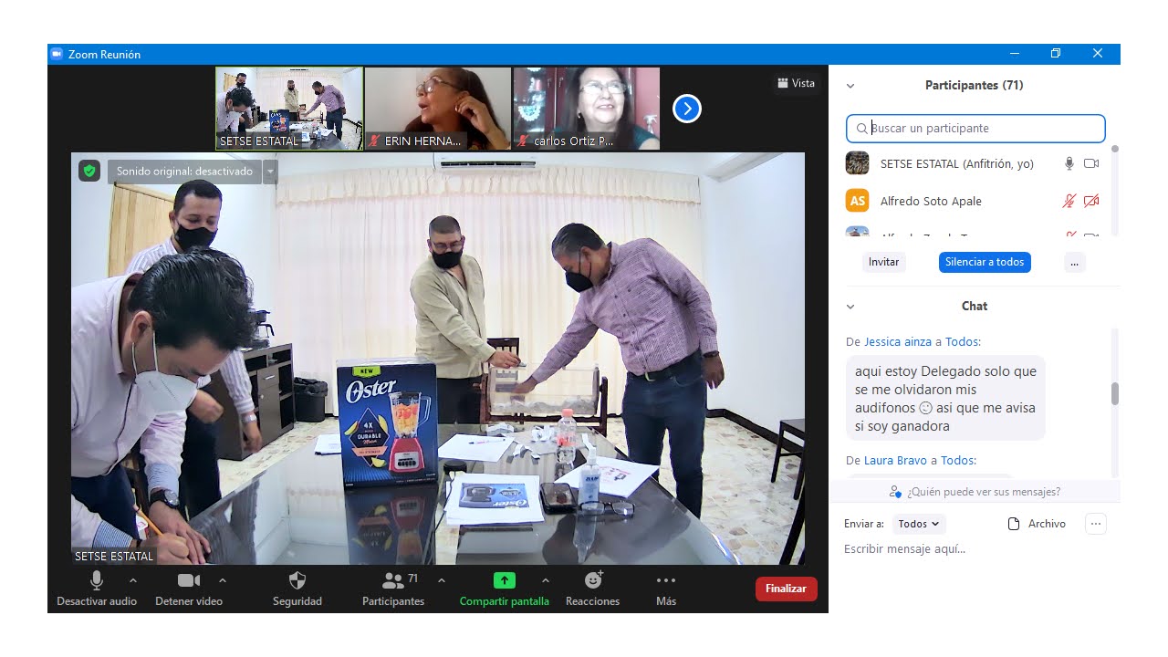This screenshot has width=1168, height=657.
Task: Click the Invitar button
Action: pyautogui.click(x=883, y=262)
